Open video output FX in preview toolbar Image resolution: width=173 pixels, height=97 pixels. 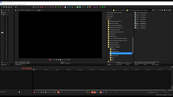[20, 10]
